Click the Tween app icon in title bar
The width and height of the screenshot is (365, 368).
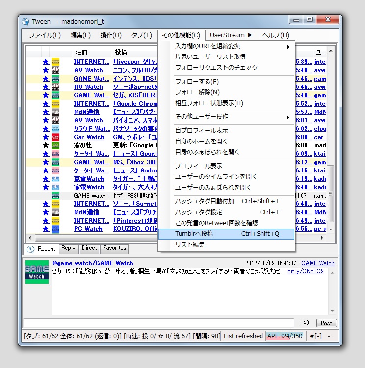[26, 21]
